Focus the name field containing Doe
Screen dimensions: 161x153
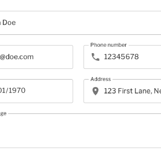[80, 23]
